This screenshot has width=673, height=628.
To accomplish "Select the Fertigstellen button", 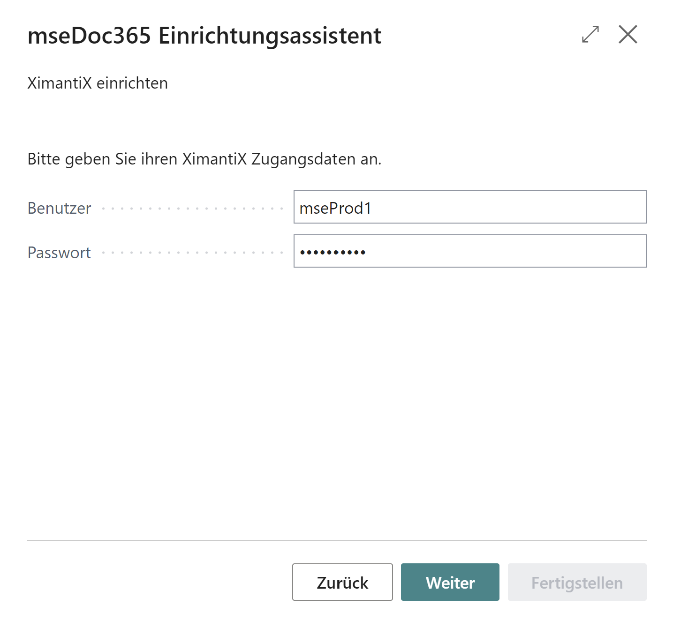I will (x=576, y=582).
